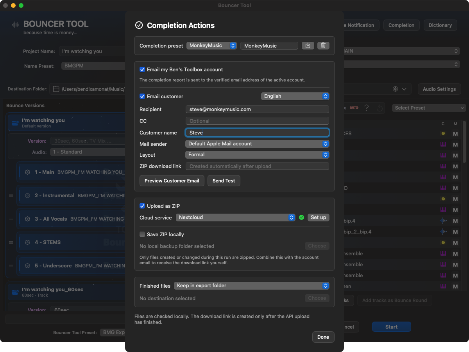Disable Email my Ben's Toolbox account checkbox
The height and width of the screenshot is (352, 469).
click(142, 69)
